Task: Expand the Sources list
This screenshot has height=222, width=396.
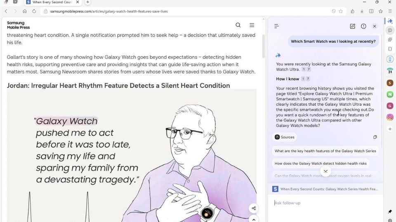Action: (285, 137)
